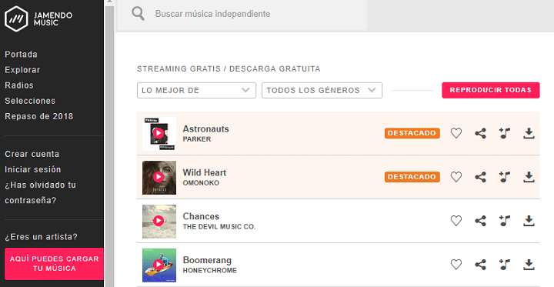This screenshot has width=554, height=287.
Task: Download the Astronauts track
Action: pyautogui.click(x=529, y=133)
